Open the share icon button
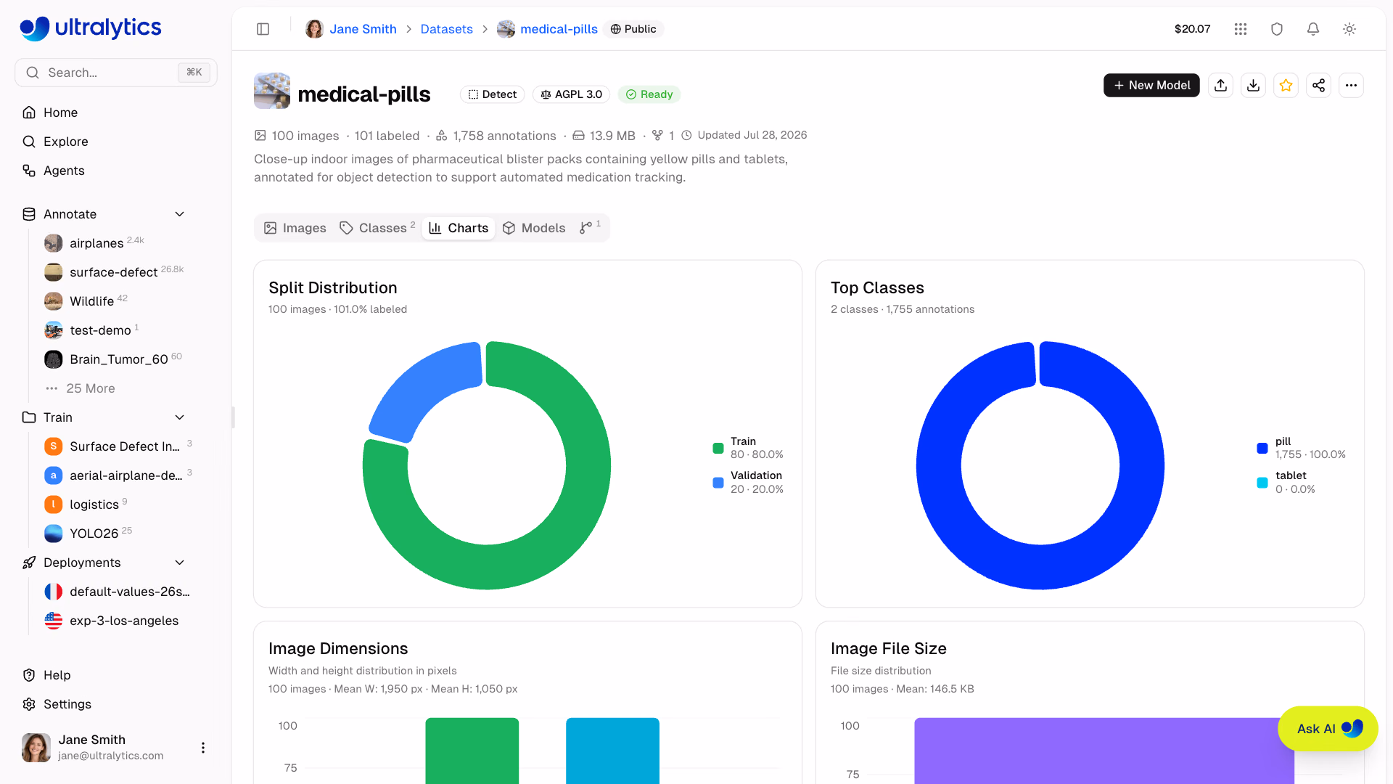 [x=1319, y=86]
